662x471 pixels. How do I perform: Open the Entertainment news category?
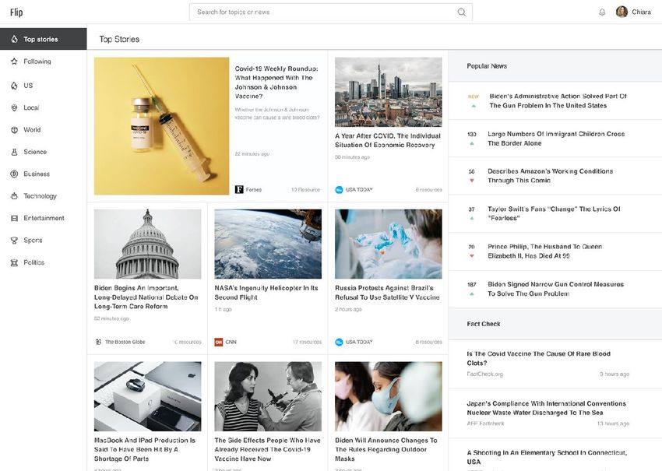click(44, 218)
